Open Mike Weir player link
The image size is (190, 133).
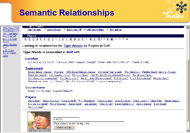pyautogui.click(x=156, y=101)
